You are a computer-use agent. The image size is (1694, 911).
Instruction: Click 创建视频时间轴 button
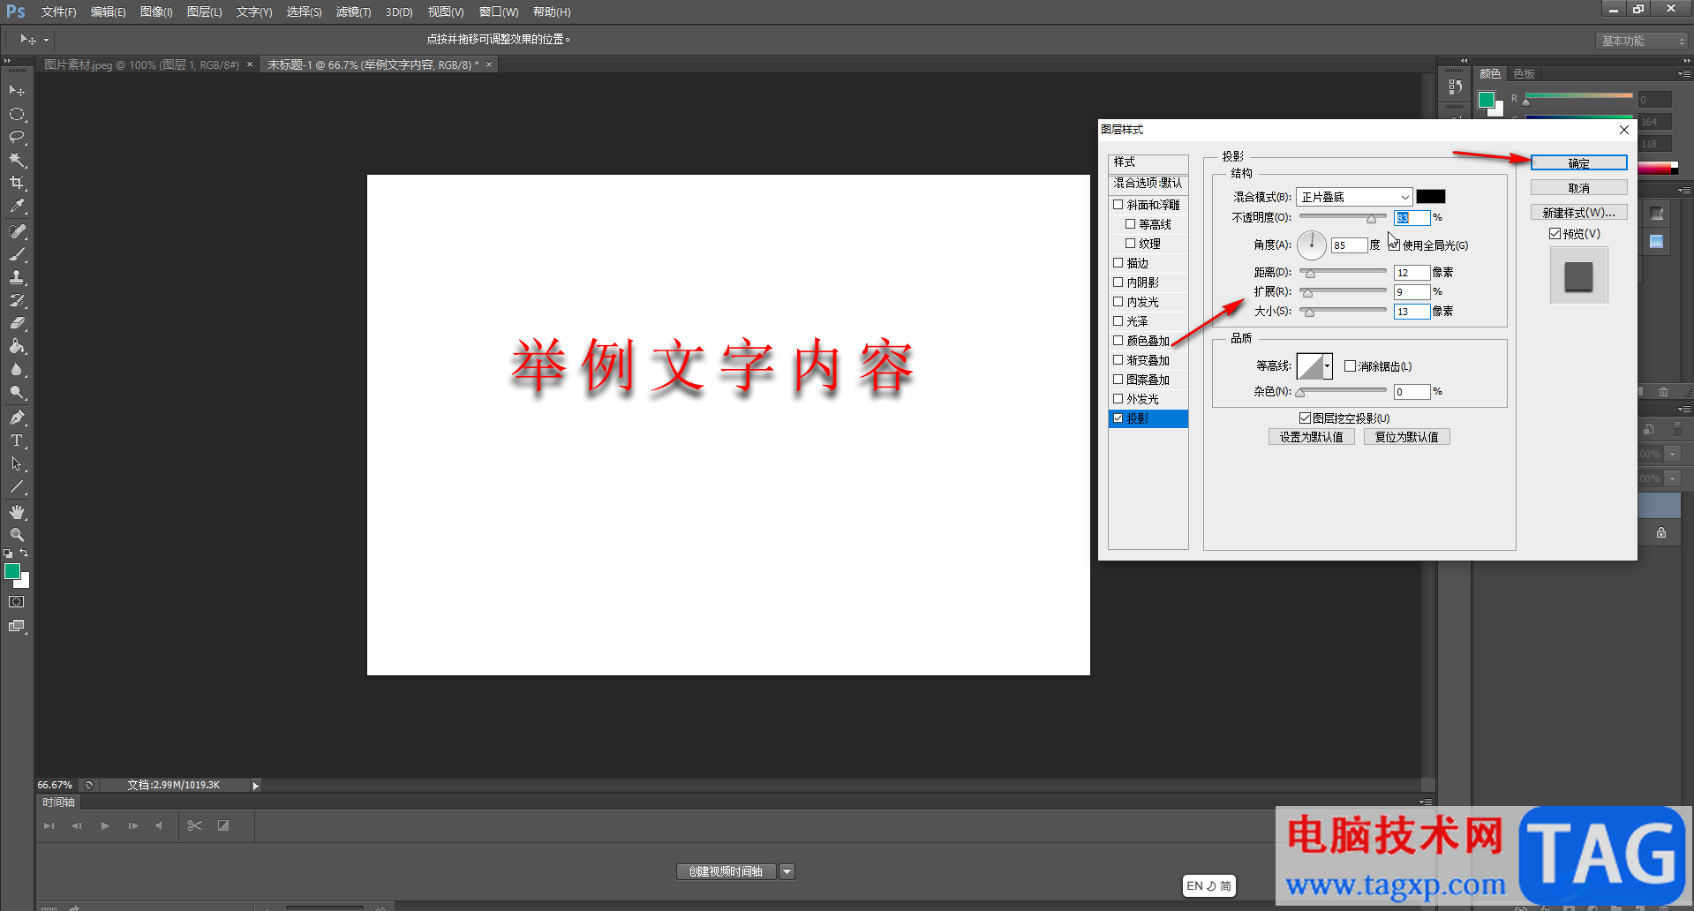click(726, 872)
